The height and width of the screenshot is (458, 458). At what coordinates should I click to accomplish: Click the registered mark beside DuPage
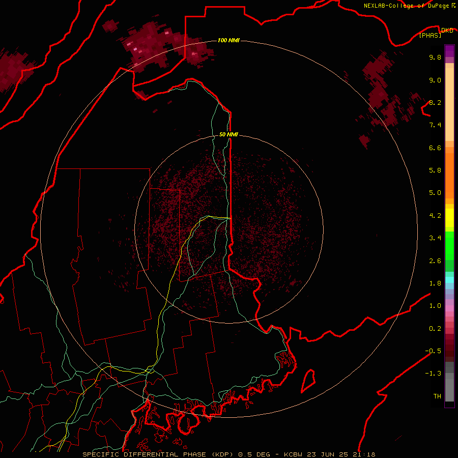click(x=453, y=5)
